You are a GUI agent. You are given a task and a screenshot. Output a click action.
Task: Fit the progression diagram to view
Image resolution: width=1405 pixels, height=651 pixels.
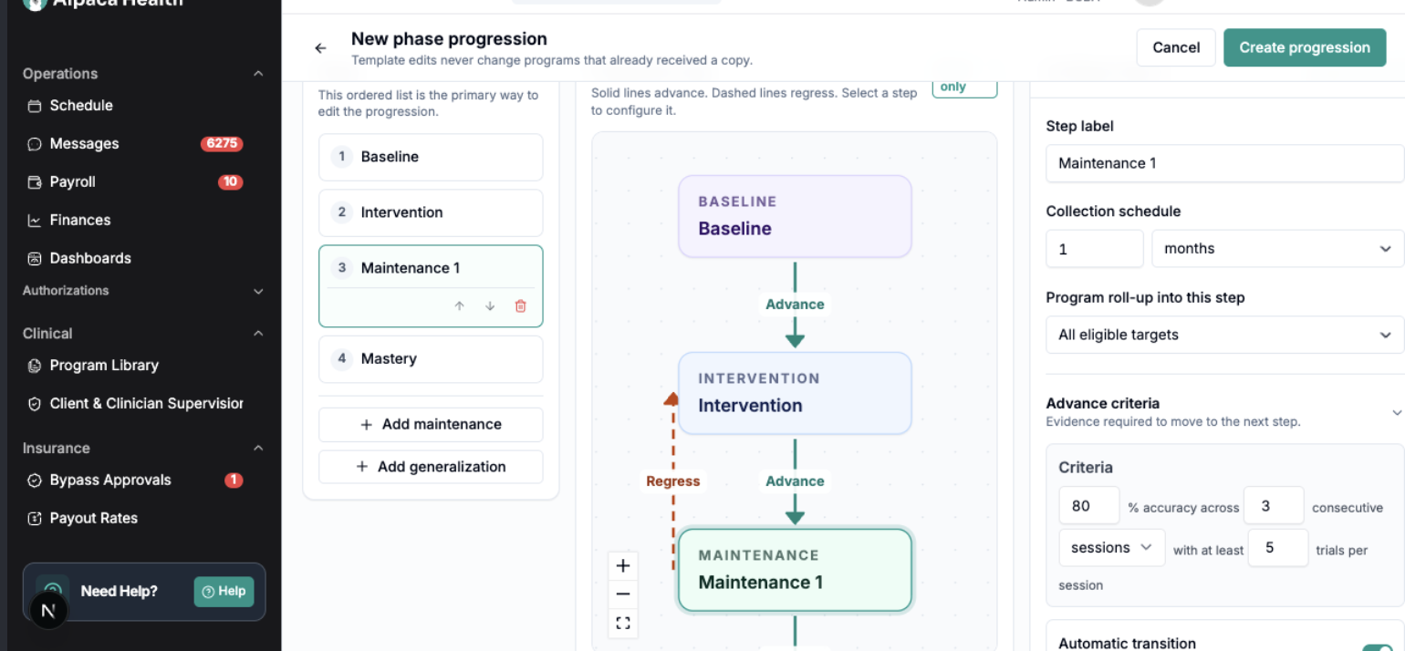(x=623, y=624)
